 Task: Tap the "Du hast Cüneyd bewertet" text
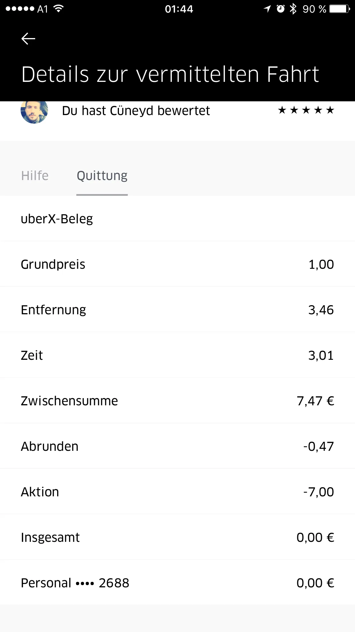[x=136, y=111]
